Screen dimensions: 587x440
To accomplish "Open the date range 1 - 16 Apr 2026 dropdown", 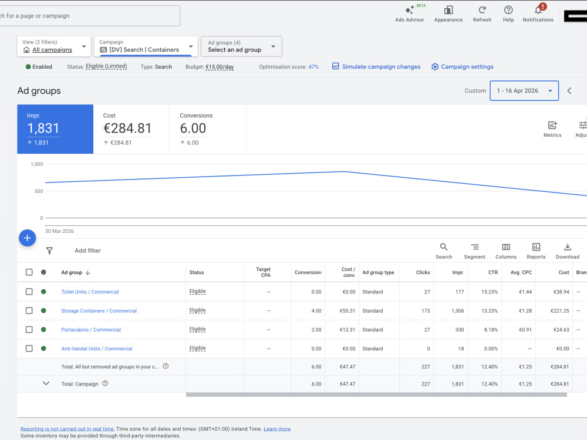I will click(x=524, y=90).
